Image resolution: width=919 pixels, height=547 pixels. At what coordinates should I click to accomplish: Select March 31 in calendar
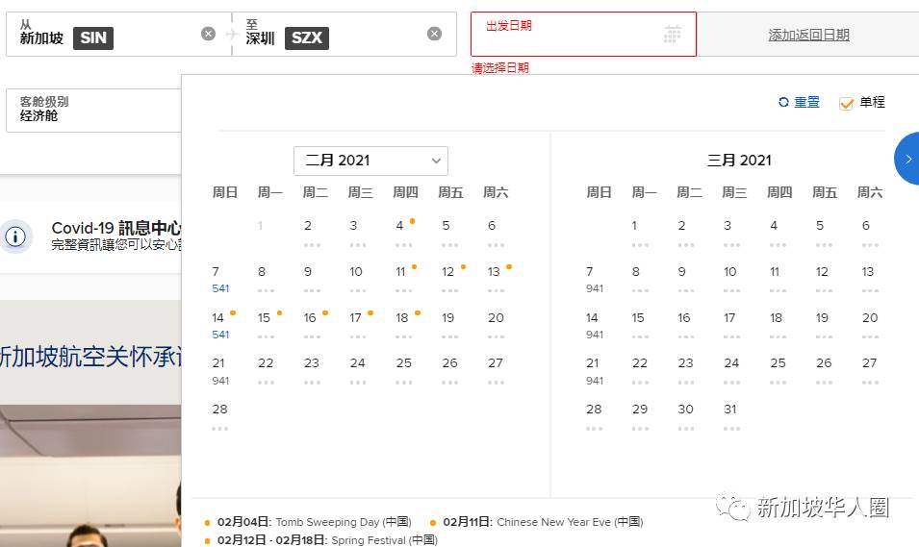(731, 417)
